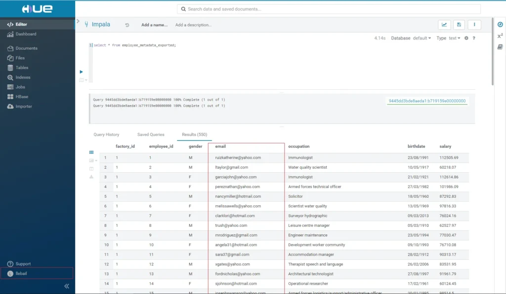506x294 pixels.
Task: Open the editor three-dot more menu
Action: click(474, 25)
